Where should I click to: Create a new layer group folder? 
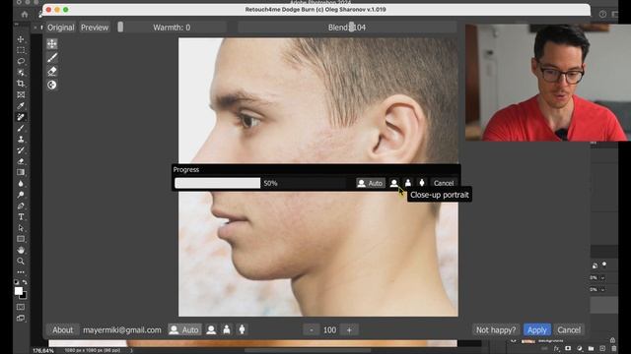tap(591, 349)
